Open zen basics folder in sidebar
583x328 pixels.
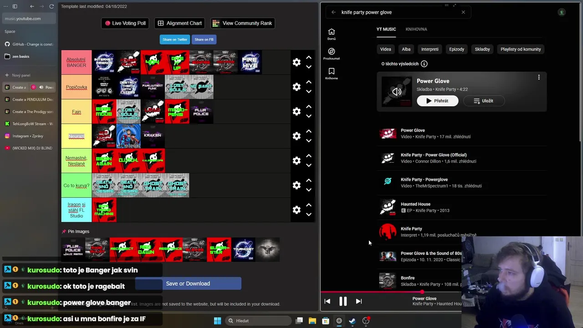pos(29,56)
